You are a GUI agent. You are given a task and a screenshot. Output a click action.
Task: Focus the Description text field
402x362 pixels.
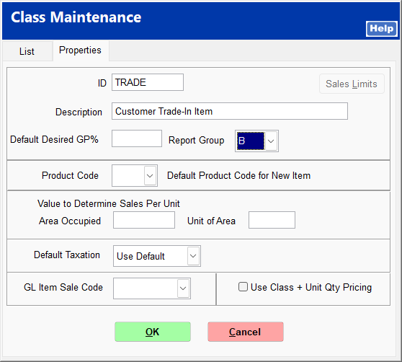point(230,111)
